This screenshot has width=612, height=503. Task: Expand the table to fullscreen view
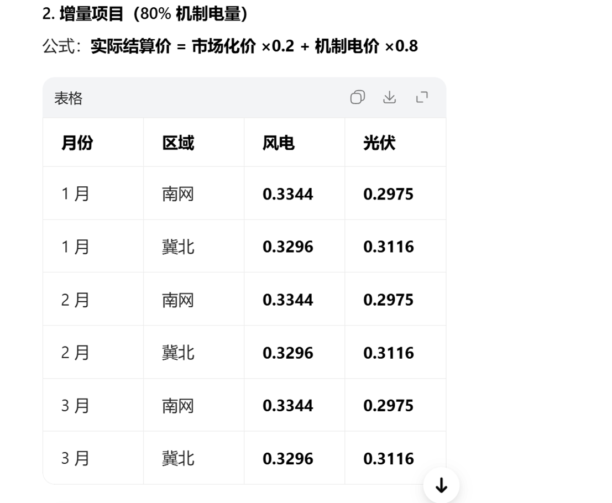pyautogui.click(x=422, y=98)
